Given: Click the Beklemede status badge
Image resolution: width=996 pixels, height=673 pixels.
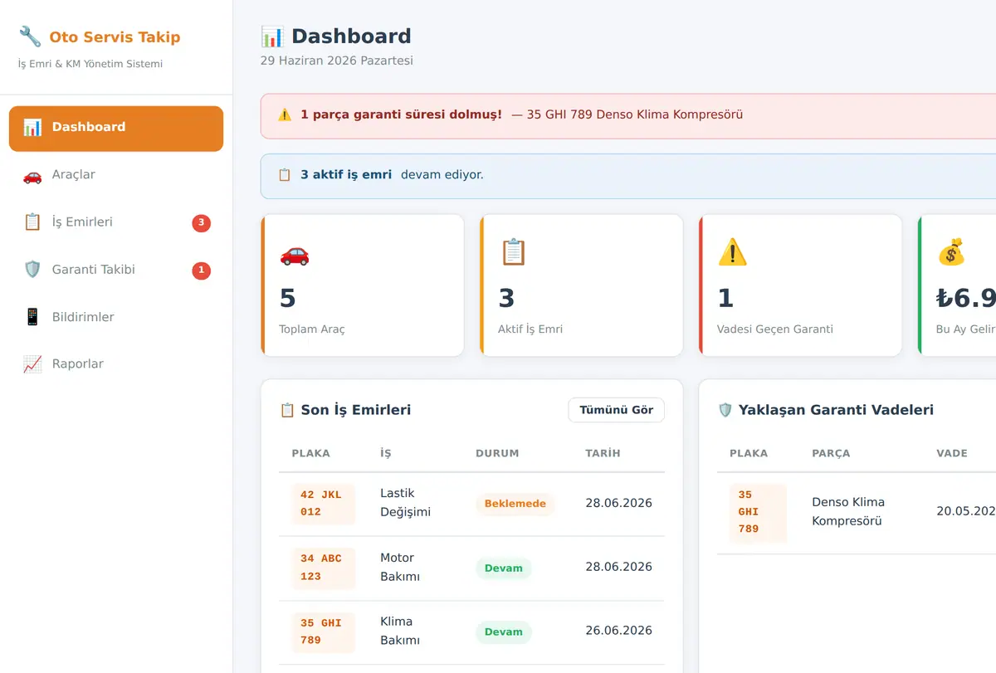Looking at the screenshot, I should click(x=515, y=504).
